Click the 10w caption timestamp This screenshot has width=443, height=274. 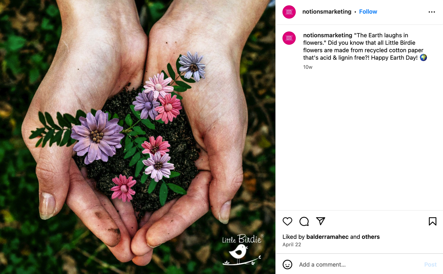point(308,67)
